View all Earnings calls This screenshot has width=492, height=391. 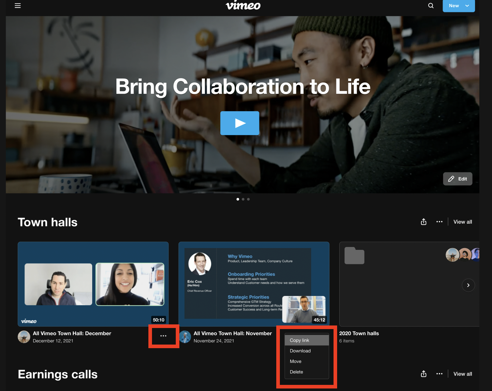[462, 374]
